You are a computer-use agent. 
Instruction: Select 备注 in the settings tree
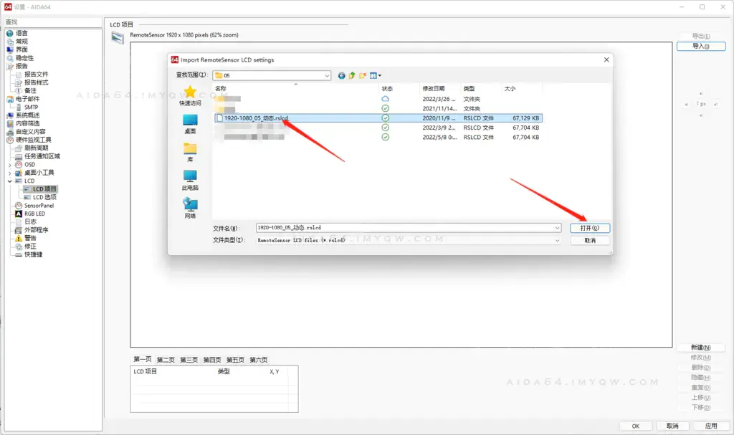click(x=30, y=91)
